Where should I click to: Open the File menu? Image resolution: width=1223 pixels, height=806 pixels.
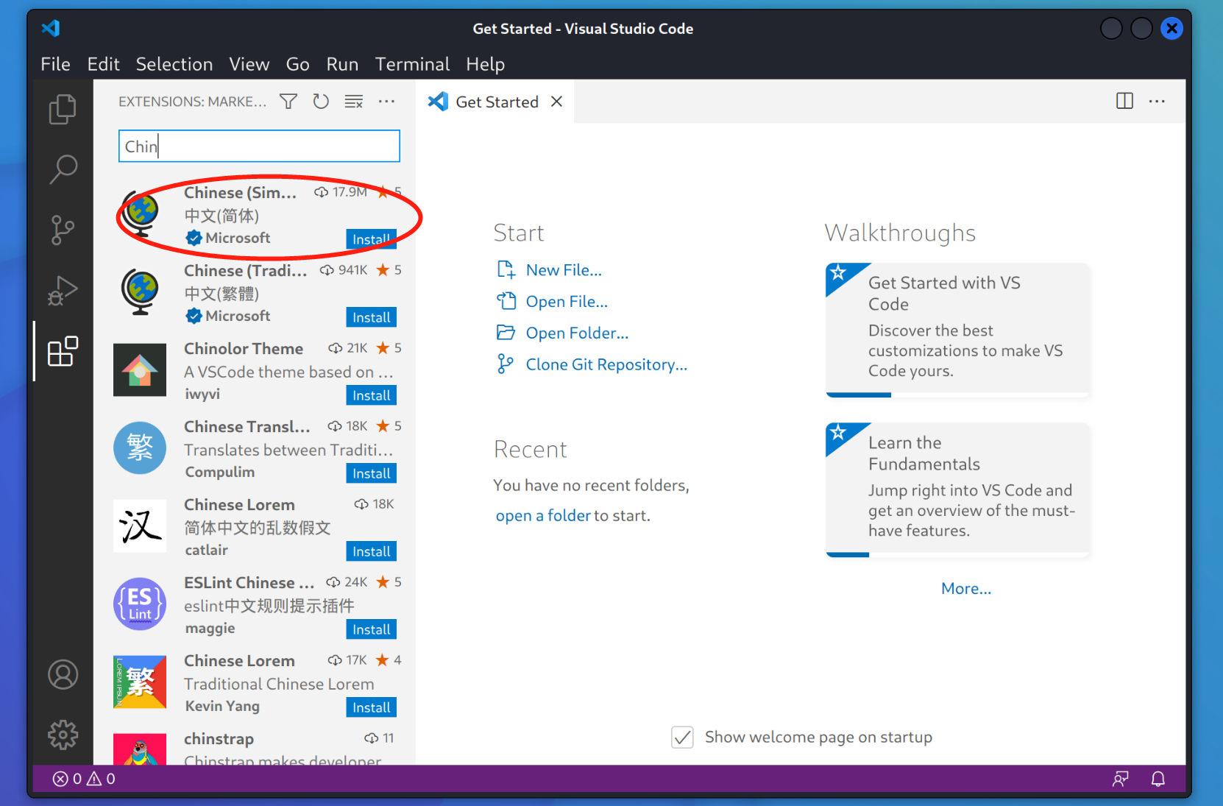point(55,64)
